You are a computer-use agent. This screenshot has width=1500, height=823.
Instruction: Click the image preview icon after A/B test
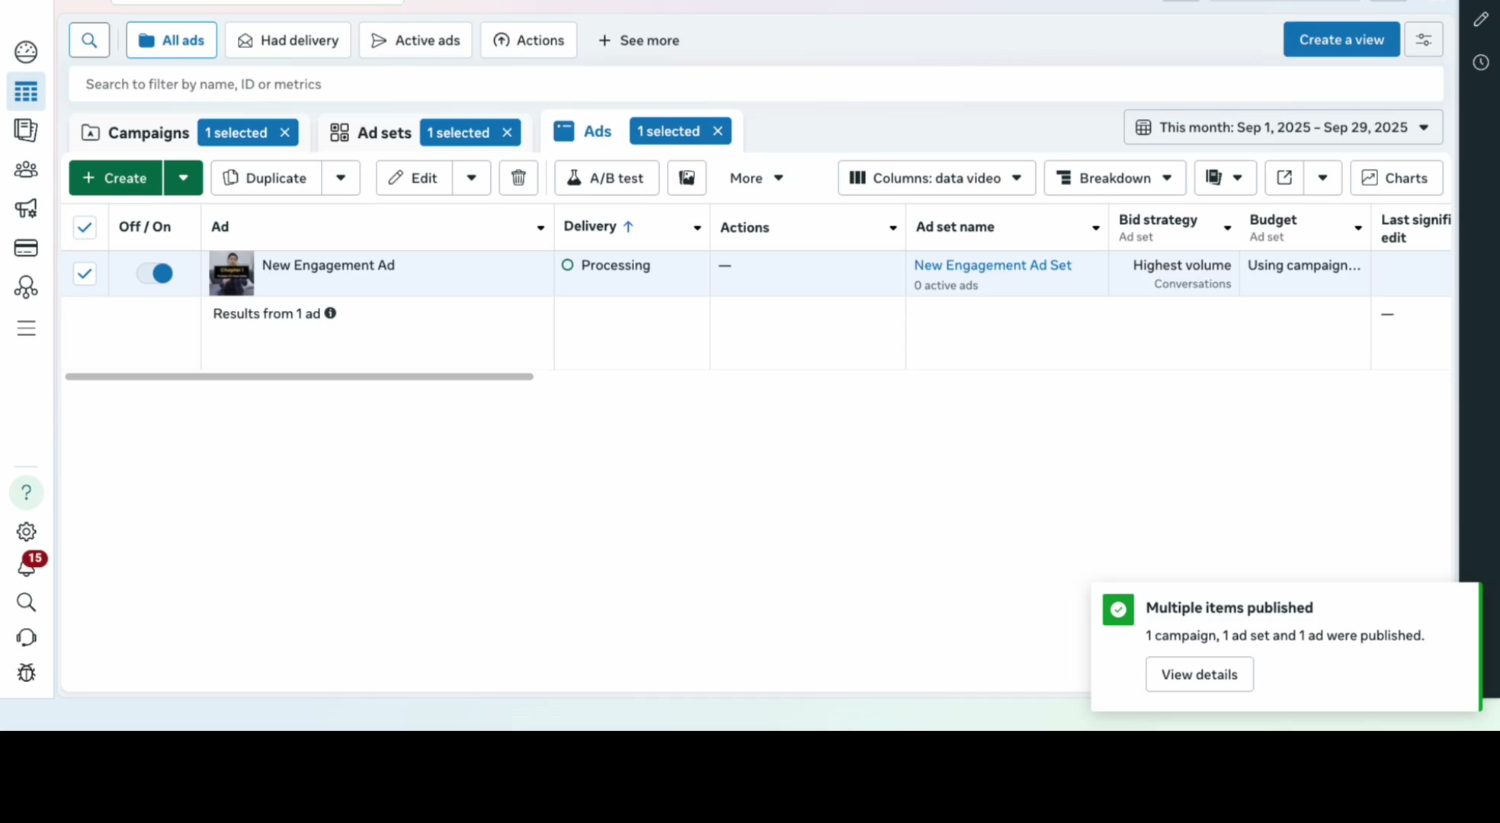tap(687, 178)
